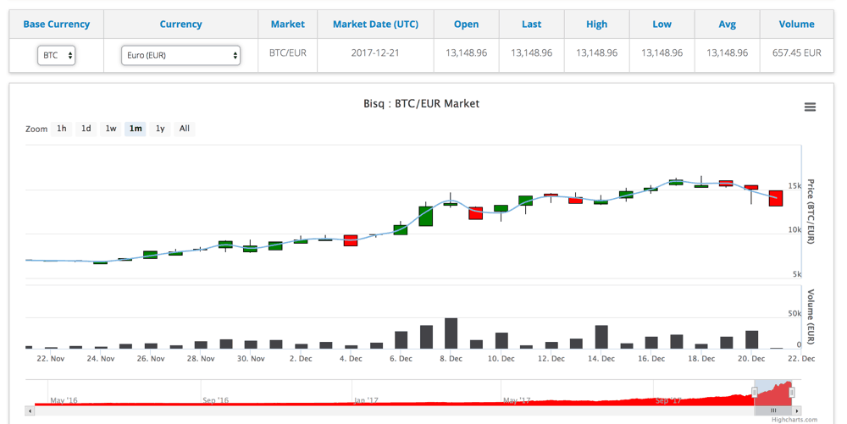Click the tallest volume bar on 8 Dec

pyautogui.click(x=451, y=333)
